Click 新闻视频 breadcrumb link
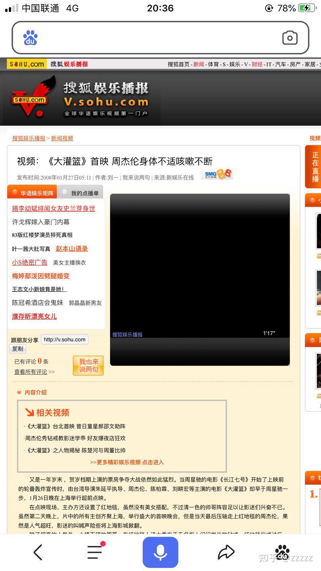Image resolution: width=321 pixels, height=571 pixels. point(62,138)
